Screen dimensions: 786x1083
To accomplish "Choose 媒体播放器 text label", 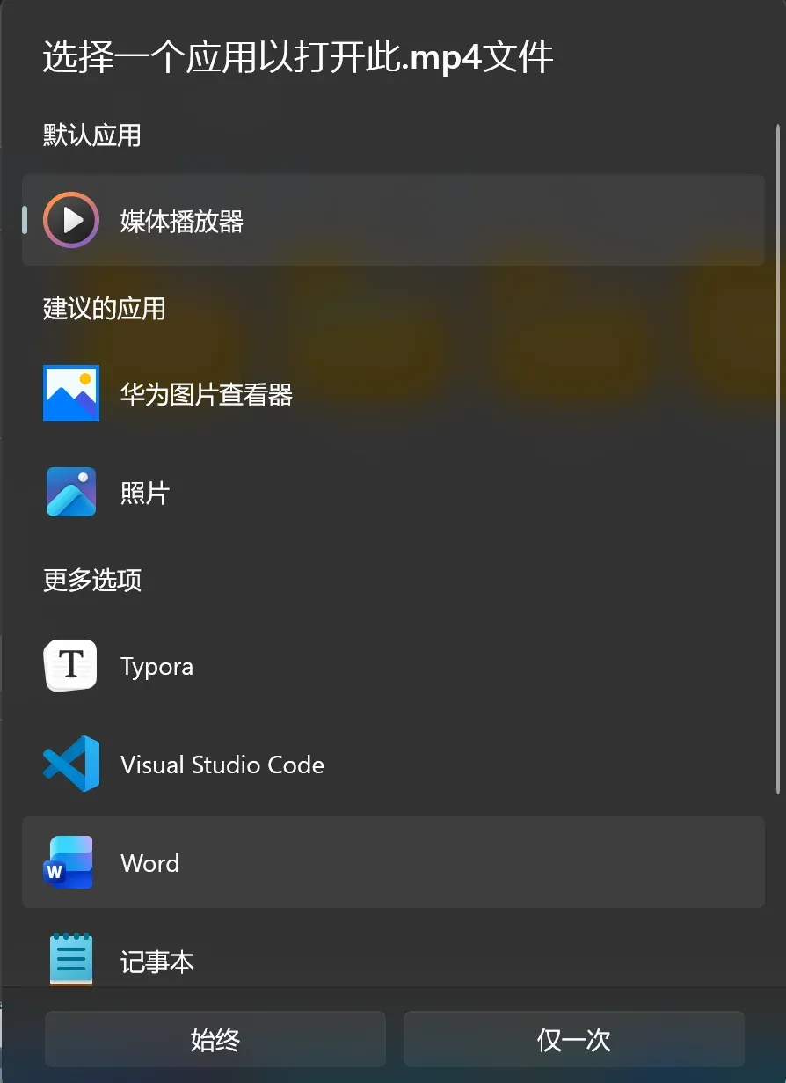I will [x=182, y=221].
